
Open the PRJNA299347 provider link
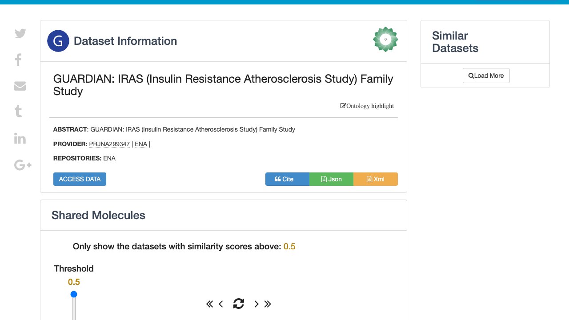click(x=109, y=144)
